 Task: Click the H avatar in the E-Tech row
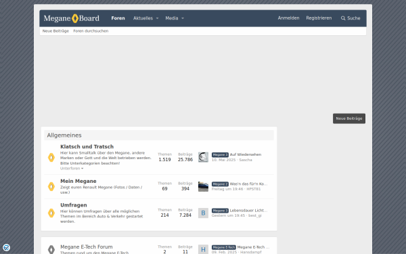(203, 249)
